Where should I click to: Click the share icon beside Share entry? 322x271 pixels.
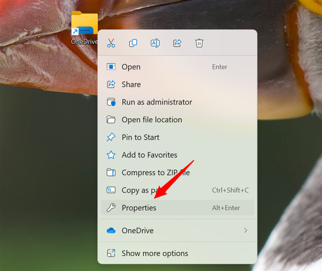(111, 84)
